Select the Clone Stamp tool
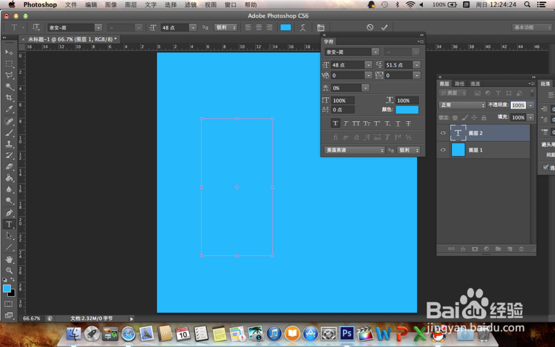This screenshot has height=347, width=555. click(9, 144)
